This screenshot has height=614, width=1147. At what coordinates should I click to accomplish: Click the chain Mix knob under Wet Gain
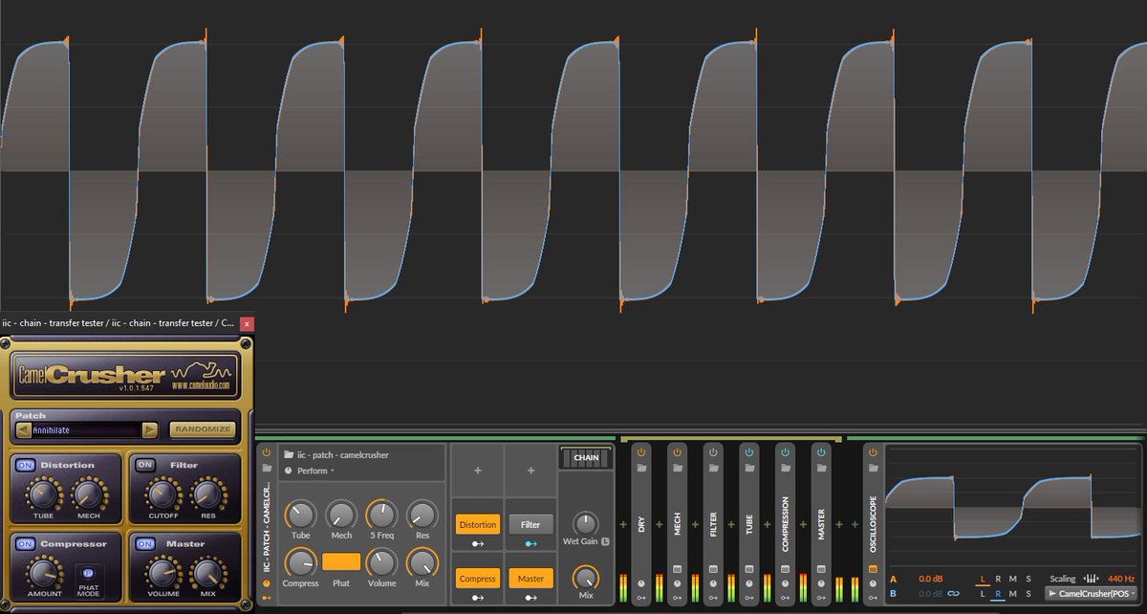[x=585, y=578]
